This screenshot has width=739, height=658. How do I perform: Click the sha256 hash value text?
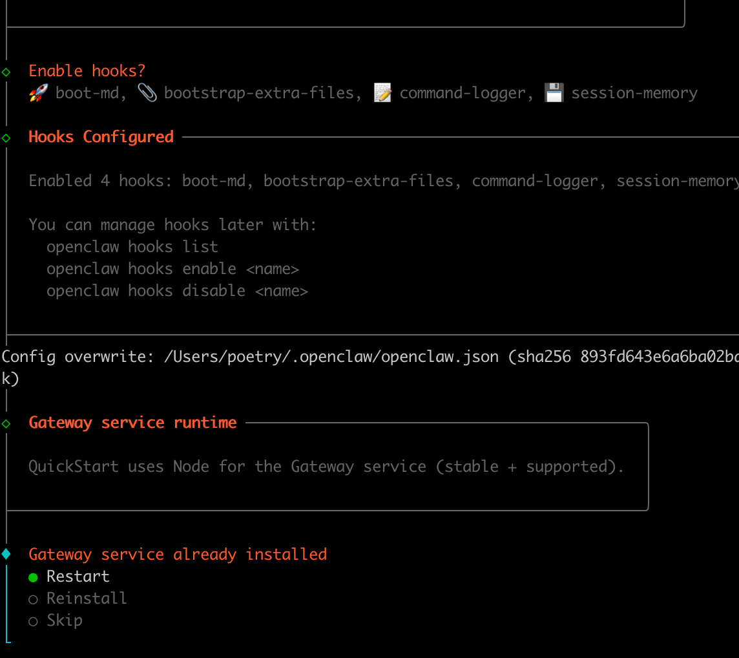[659, 357]
